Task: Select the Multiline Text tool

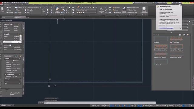Action: 101,10
